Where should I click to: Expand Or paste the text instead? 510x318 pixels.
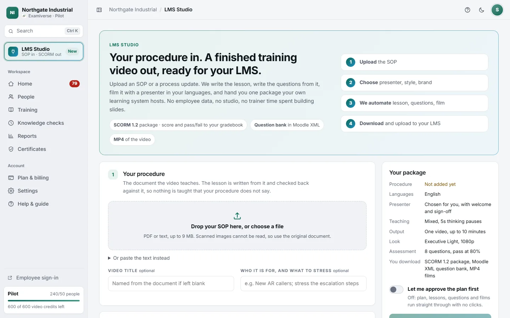[x=139, y=258]
